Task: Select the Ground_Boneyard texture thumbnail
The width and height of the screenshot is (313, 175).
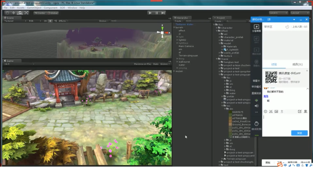Action: 230,125
